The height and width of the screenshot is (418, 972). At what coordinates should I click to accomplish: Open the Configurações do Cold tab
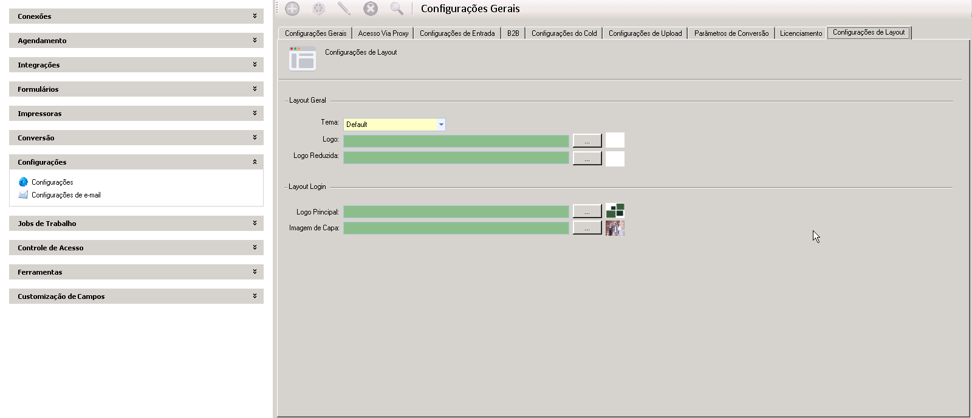click(x=564, y=33)
